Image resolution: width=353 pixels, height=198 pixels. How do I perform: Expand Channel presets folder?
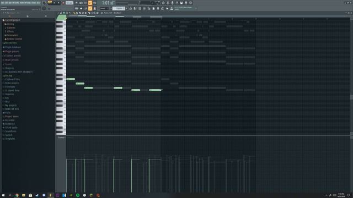pos(13,56)
